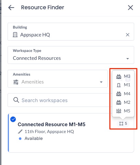Click the connected resources count badge showing 5
The image size is (140, 165).
point(123,123)
